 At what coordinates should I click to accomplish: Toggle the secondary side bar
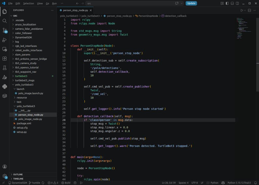pos(237,3)
